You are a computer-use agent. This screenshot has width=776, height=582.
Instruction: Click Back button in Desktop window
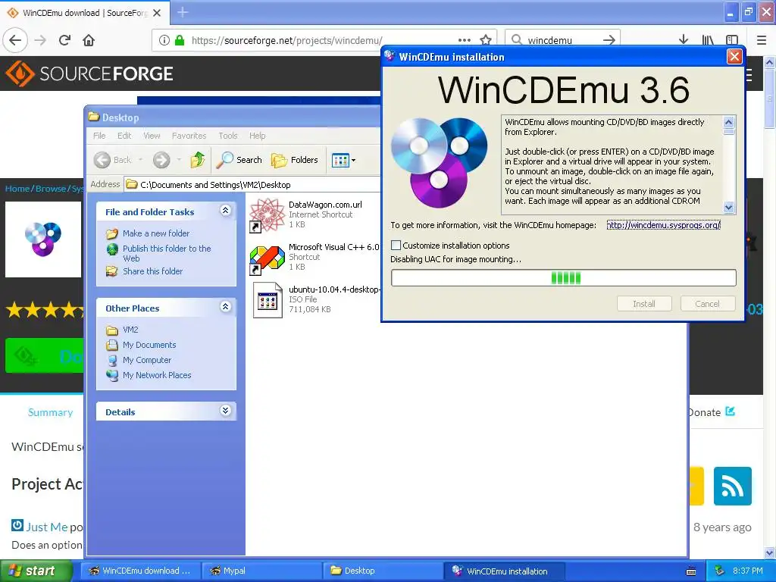coord(113,160)
